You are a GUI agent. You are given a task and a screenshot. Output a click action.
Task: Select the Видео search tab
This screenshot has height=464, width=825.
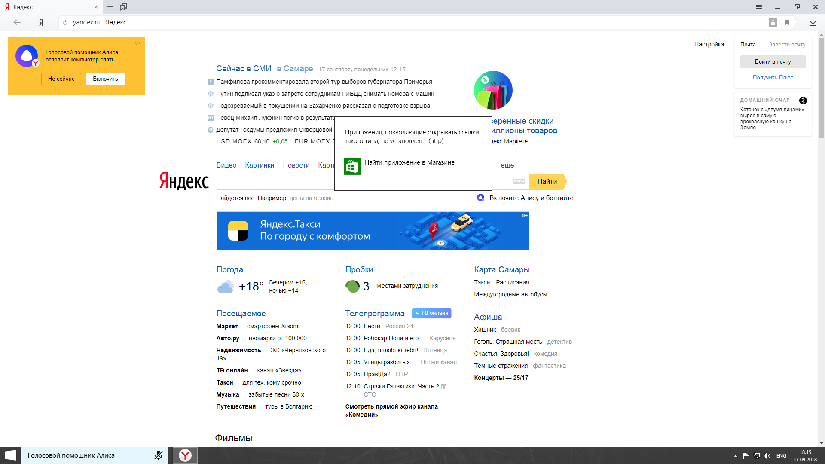tap(226, 165)
